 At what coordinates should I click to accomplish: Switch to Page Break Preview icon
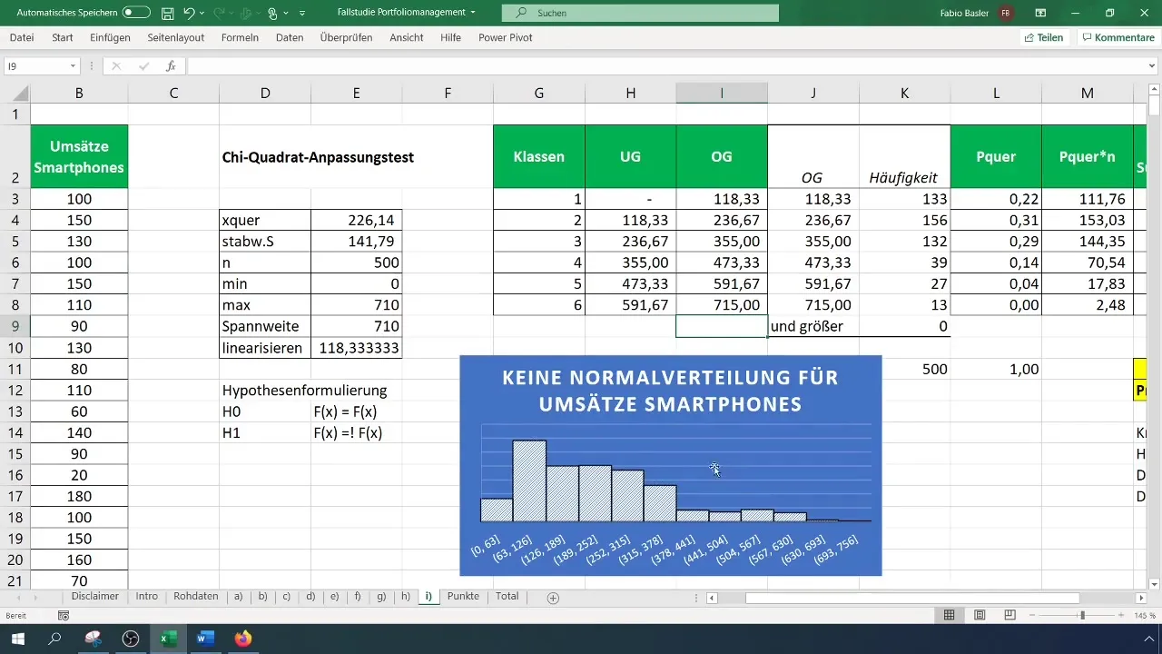1009,616
